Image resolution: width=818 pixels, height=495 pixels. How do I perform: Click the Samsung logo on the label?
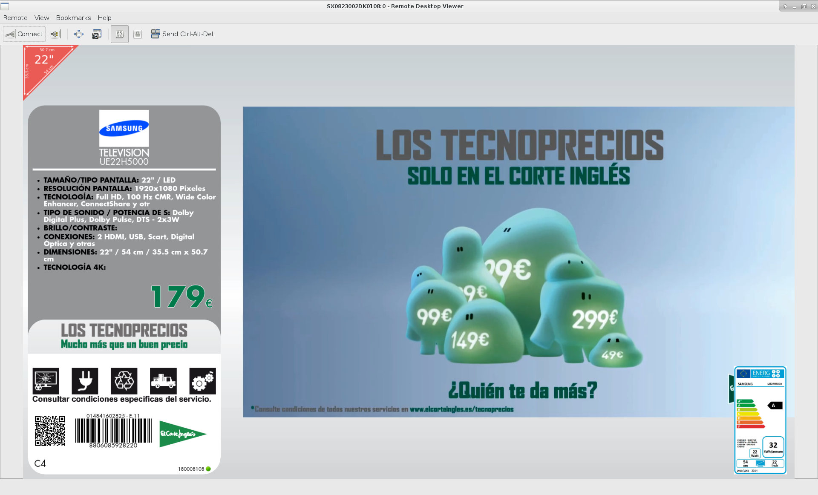pos(124,129)
